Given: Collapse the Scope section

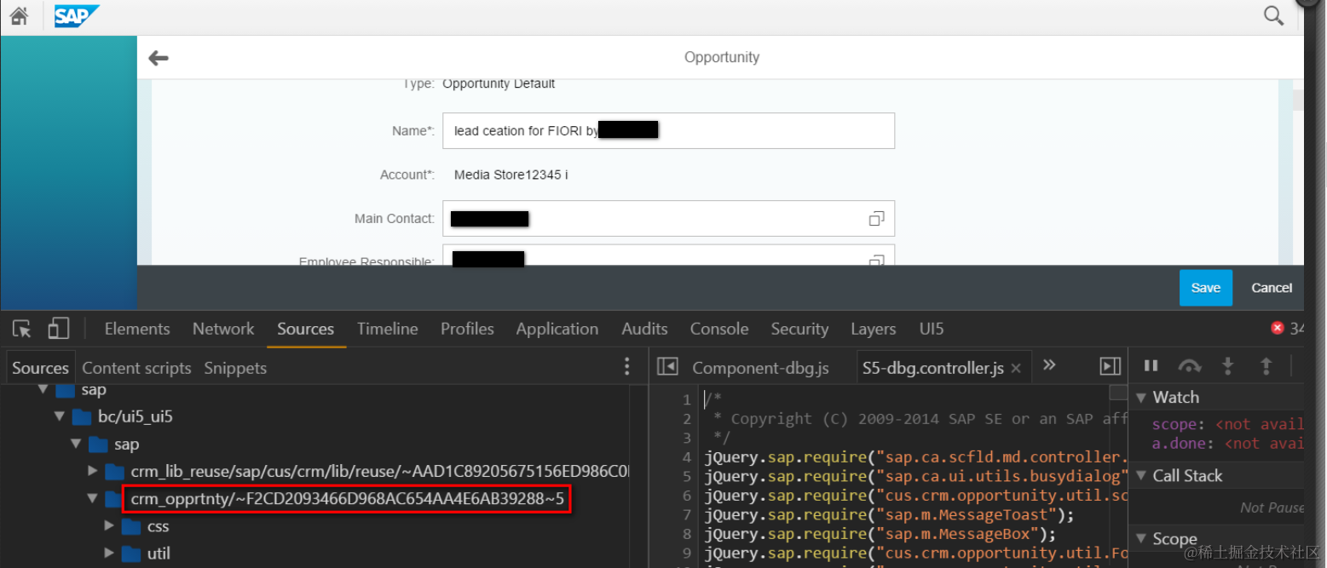Looking at the screenshot, I should (1142, 539).
